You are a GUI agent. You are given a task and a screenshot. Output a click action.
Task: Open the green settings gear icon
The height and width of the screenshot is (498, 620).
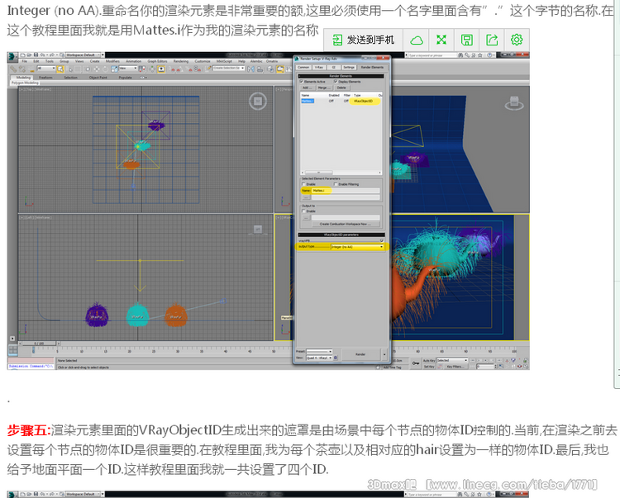tap(517, 40)
